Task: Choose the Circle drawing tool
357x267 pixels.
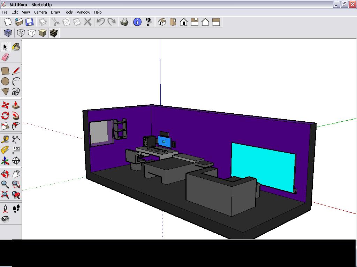Action: [5, 81]
